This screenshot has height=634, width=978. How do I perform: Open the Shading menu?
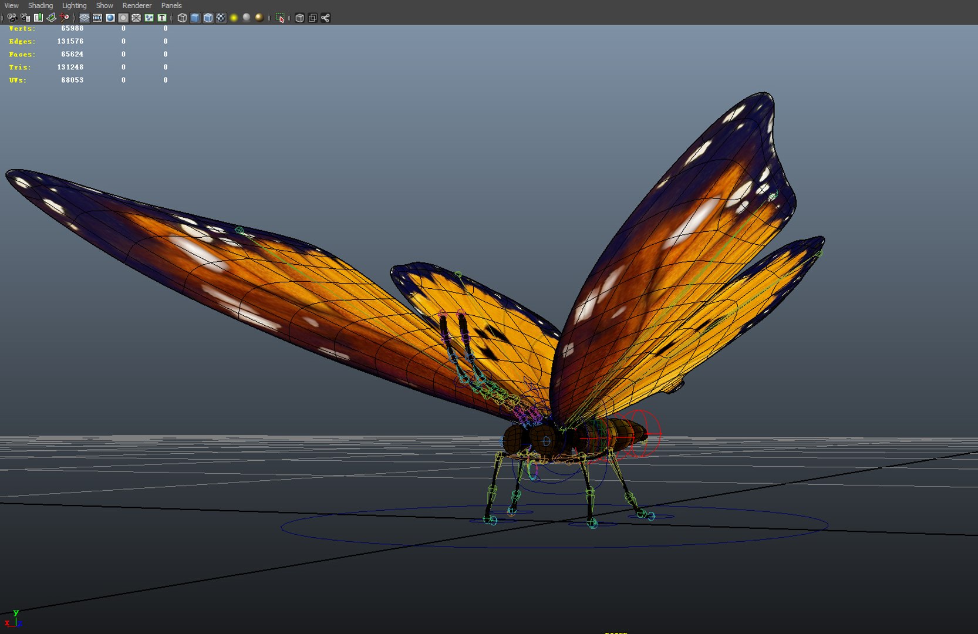tap(41, 5)
